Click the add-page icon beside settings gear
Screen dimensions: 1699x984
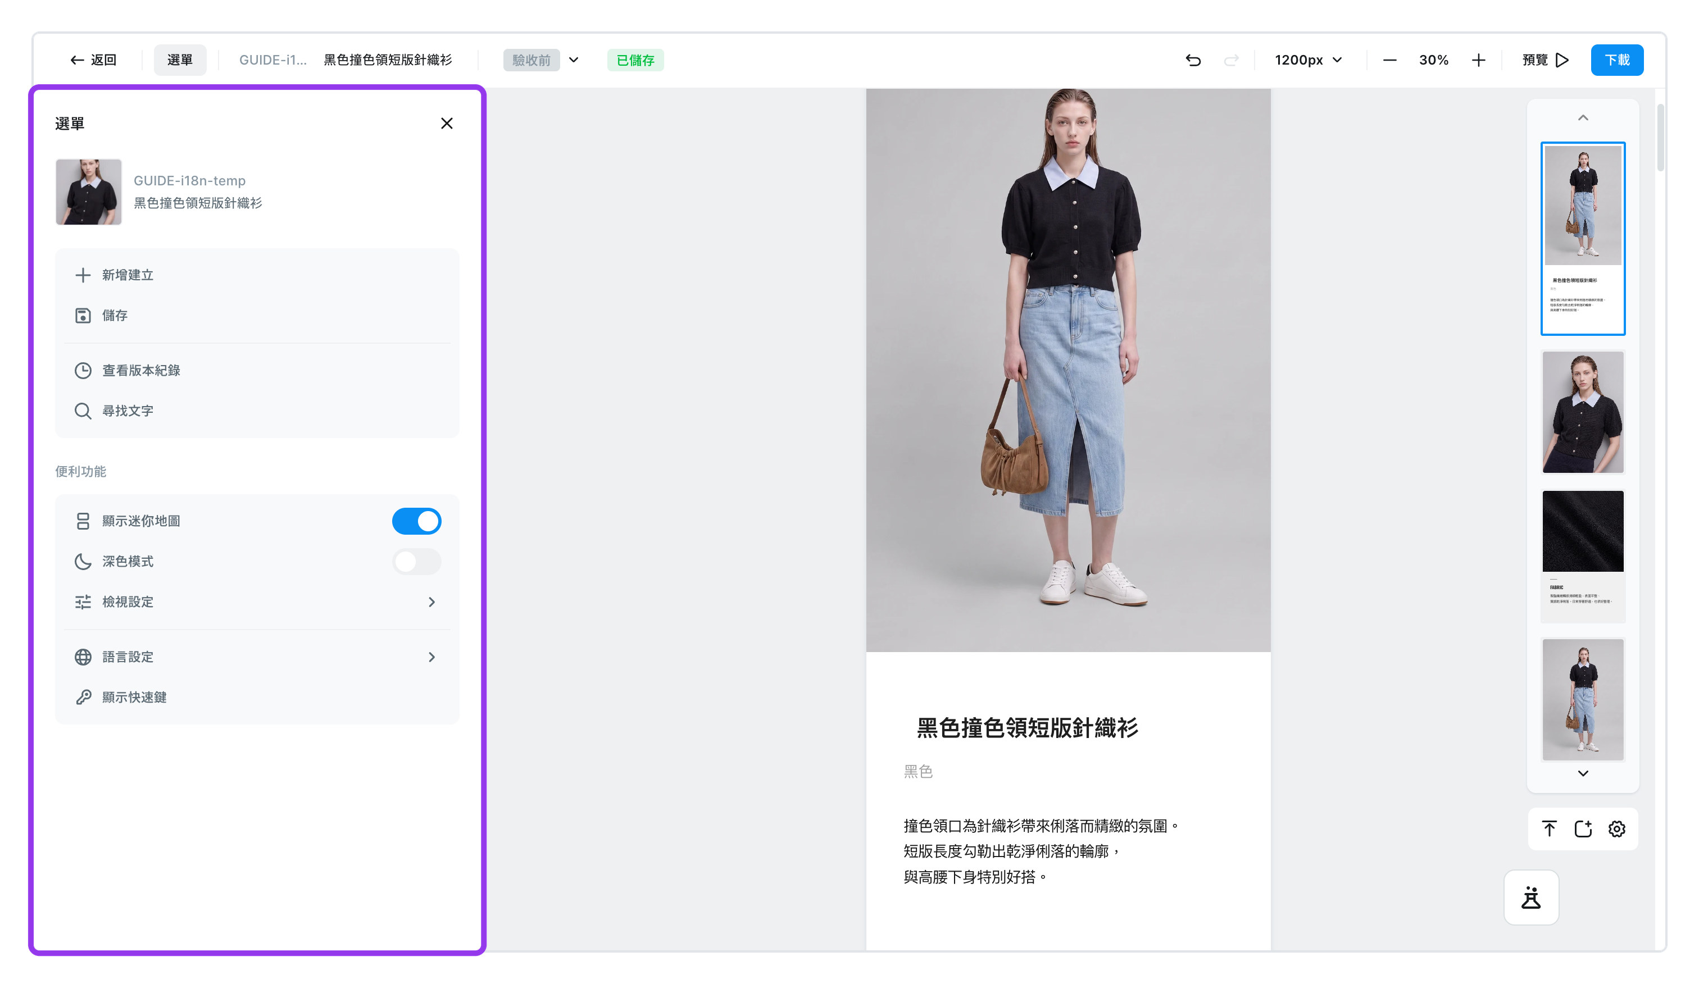[1583, 828]
